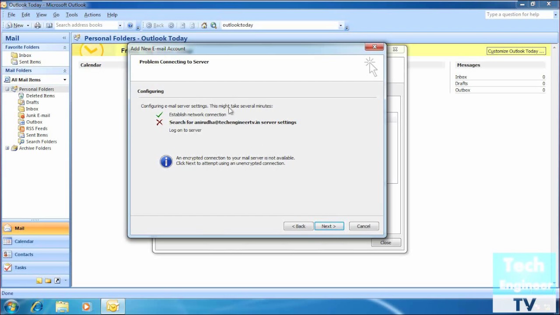The image size is (560, 315).
Task: Open the Configure buttons dropdown arrow
Action: [x=65, y=281]
